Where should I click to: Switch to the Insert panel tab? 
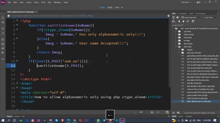tap(191, 14)
